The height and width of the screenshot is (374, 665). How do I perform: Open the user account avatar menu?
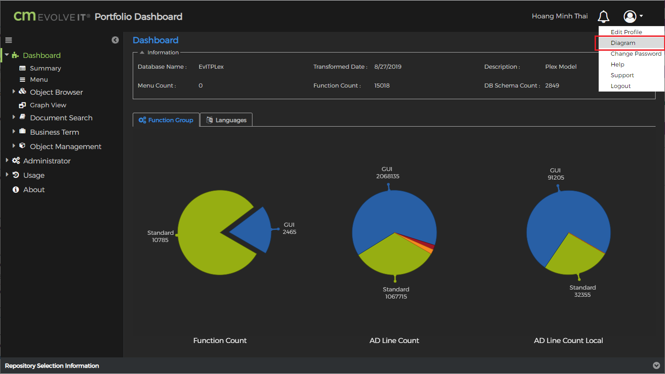click(630, 17)
